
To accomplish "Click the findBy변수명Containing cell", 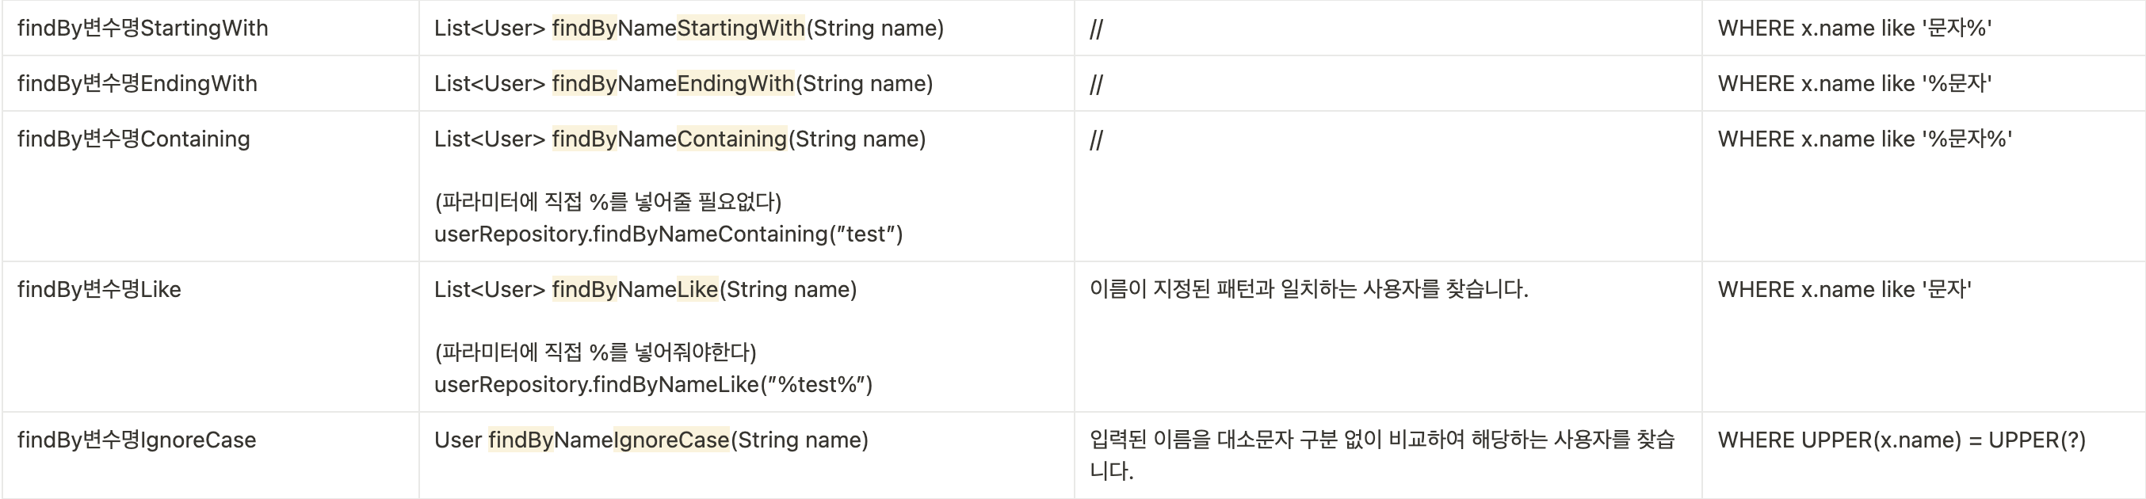I will pos(210,187).
